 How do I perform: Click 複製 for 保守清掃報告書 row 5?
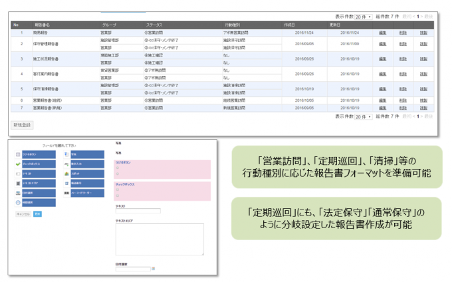[x=423, y=89]
